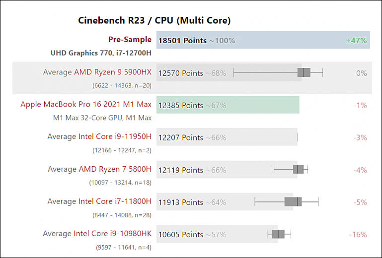Click the green 12385 Points bar

pos(228,105)
